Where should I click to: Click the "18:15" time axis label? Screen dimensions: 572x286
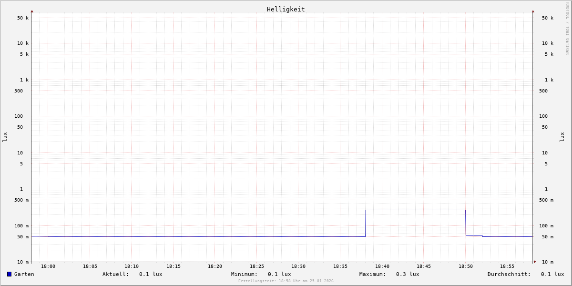[174, 266]
